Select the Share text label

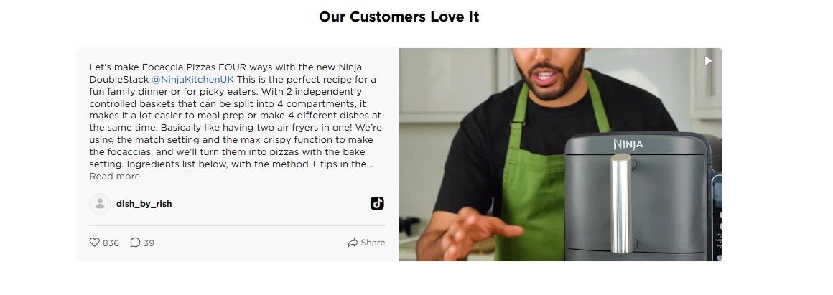pos(373,243)
